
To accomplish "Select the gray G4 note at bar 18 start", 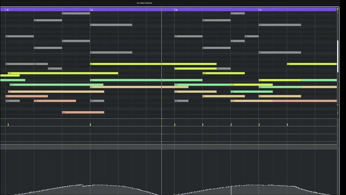I will coord(20,36).
